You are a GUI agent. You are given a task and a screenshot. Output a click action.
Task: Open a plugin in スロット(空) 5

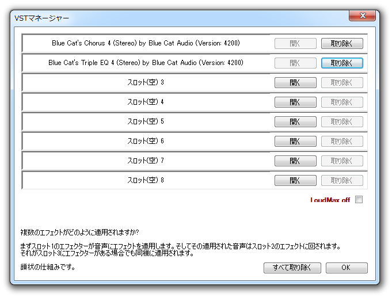[x=295, y=122]
